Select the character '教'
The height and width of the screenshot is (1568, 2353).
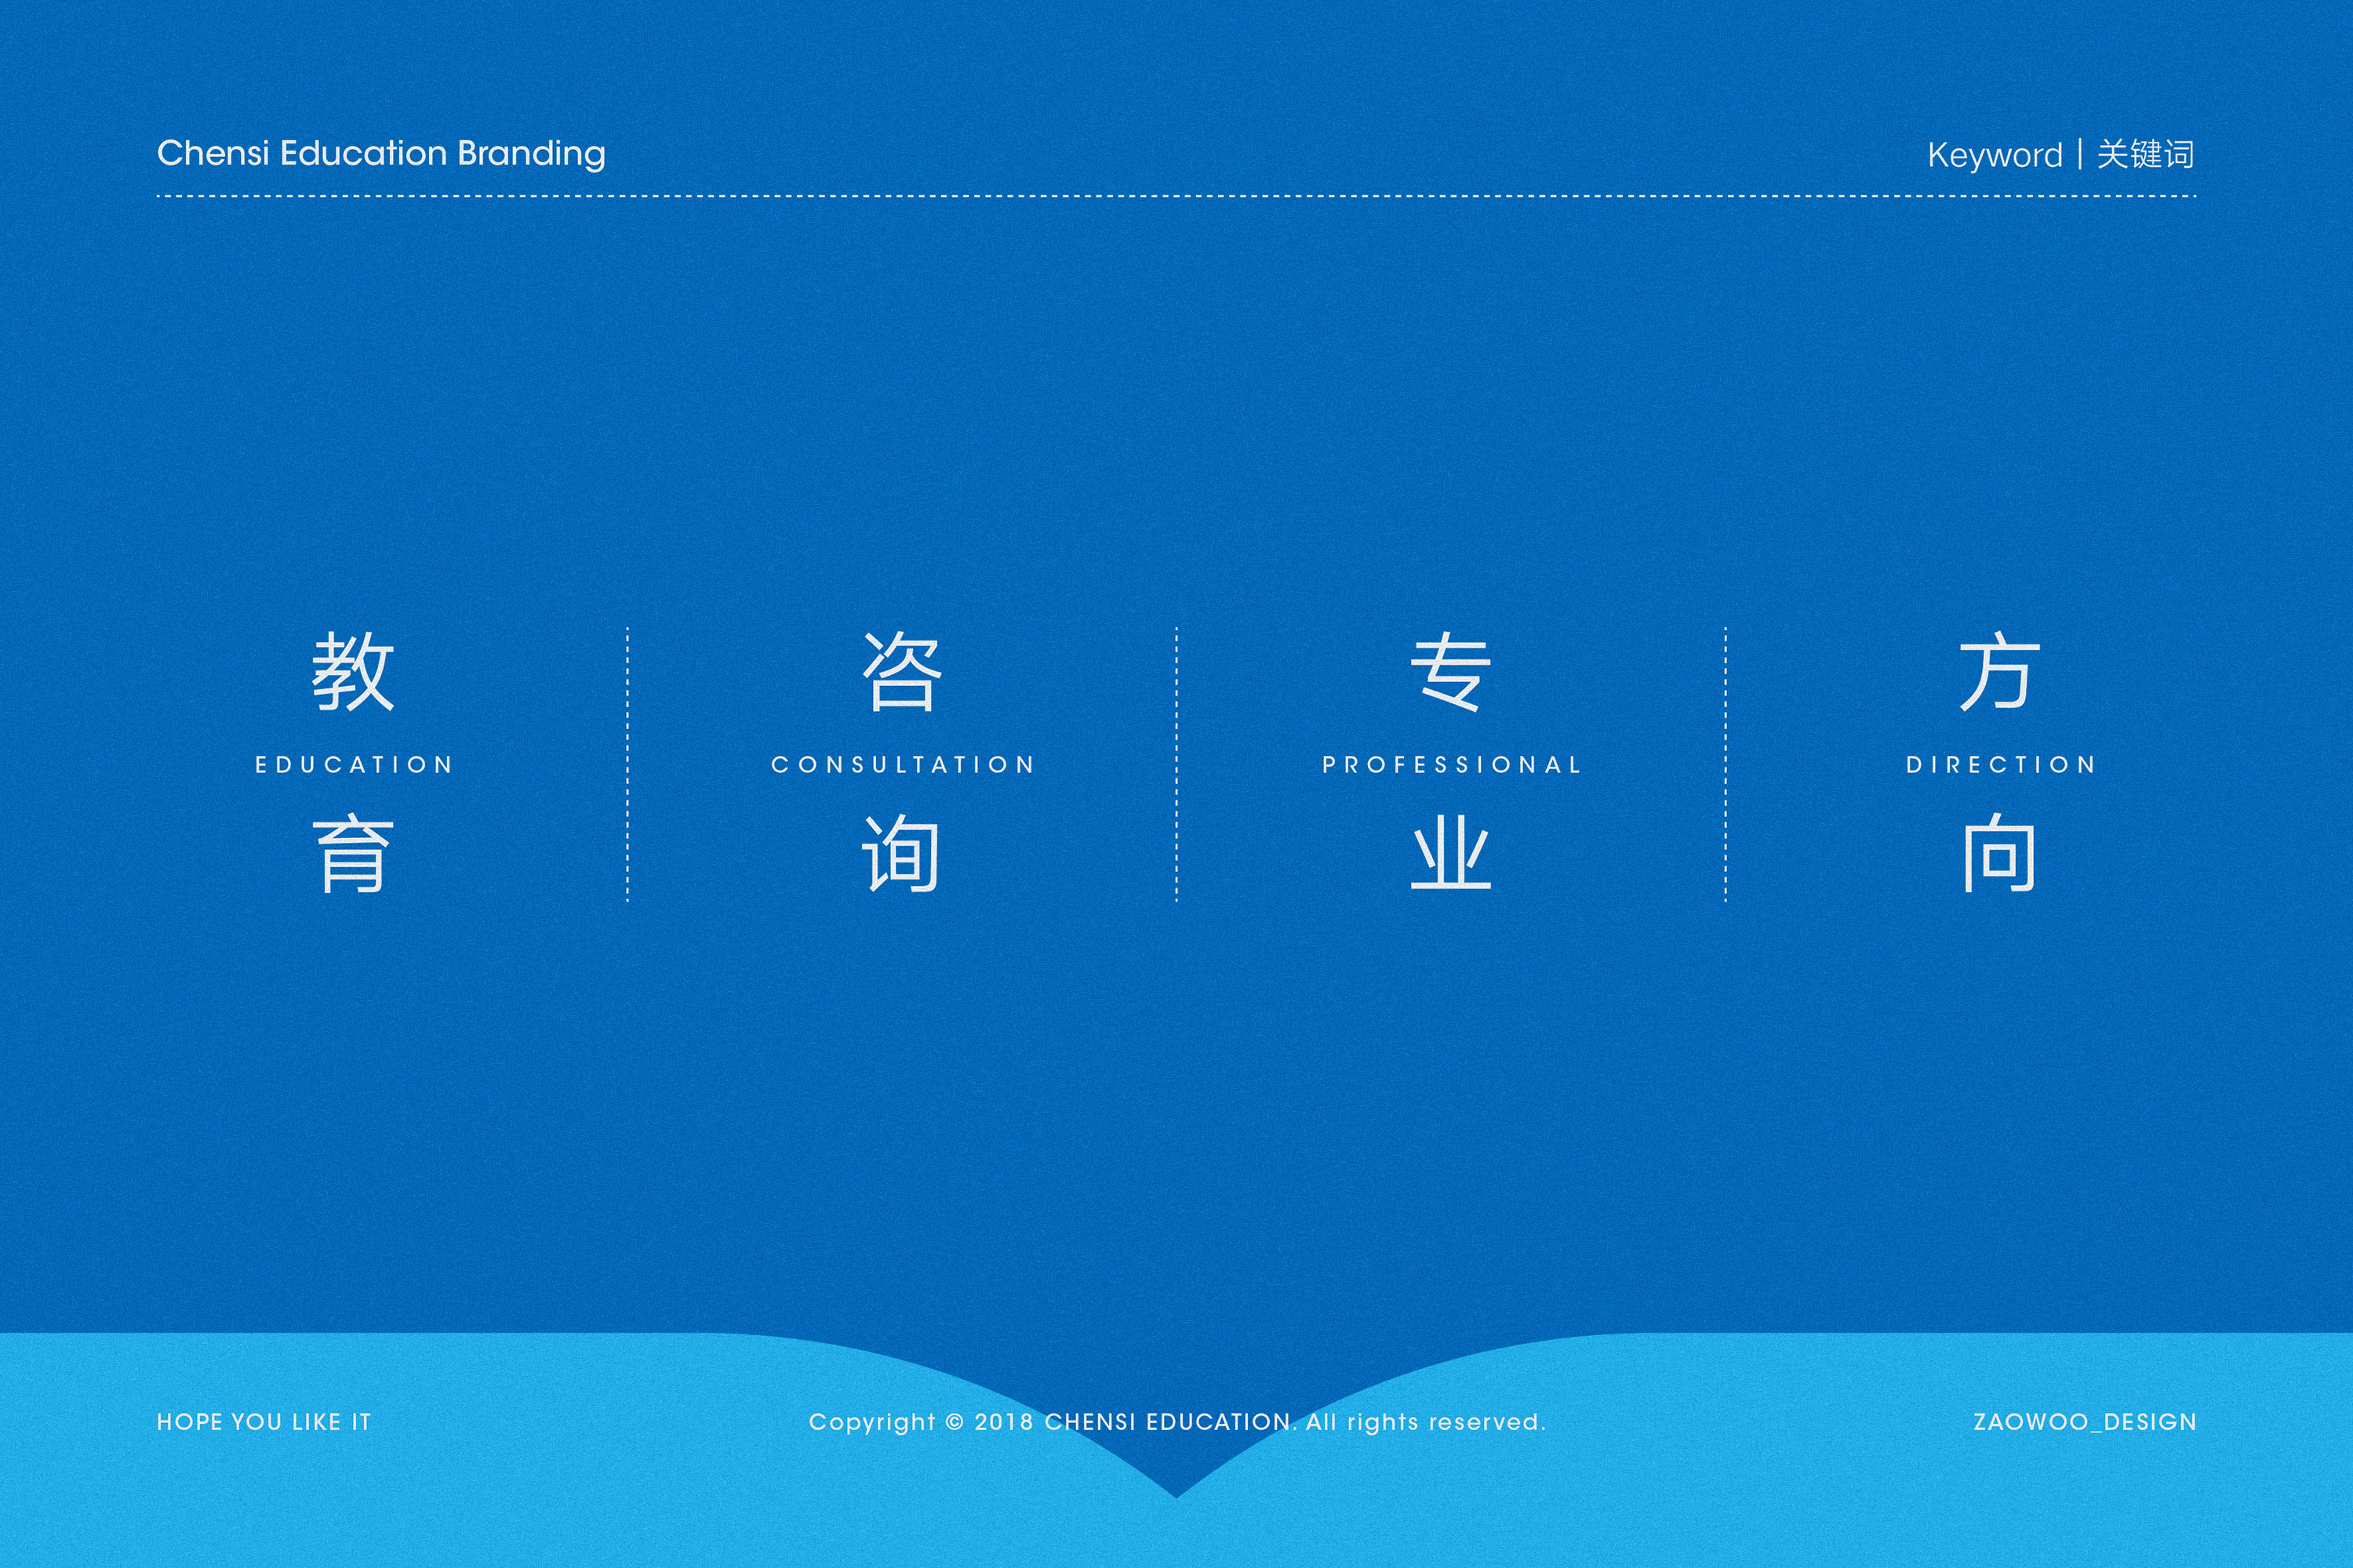pos(353,671)
